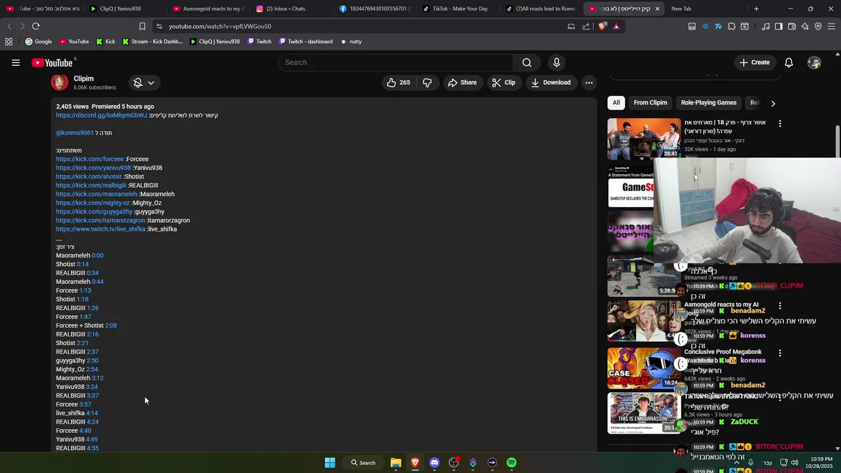This screenshot has width=841, height=473.
Task: Open the browser extensions puzzle icon
Action: (x=731, y=26)
